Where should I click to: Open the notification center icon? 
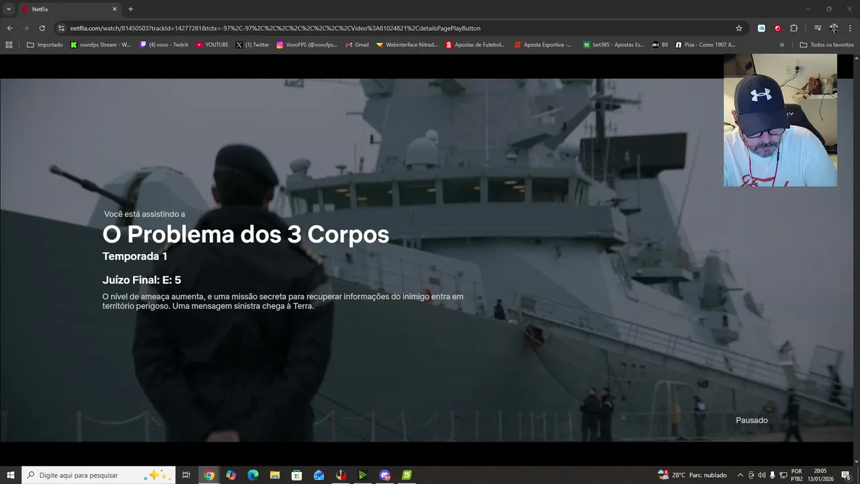pyautogui.click(x=847, y=475)
